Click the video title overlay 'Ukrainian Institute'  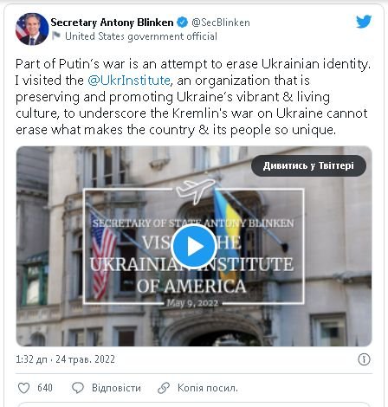191,264
